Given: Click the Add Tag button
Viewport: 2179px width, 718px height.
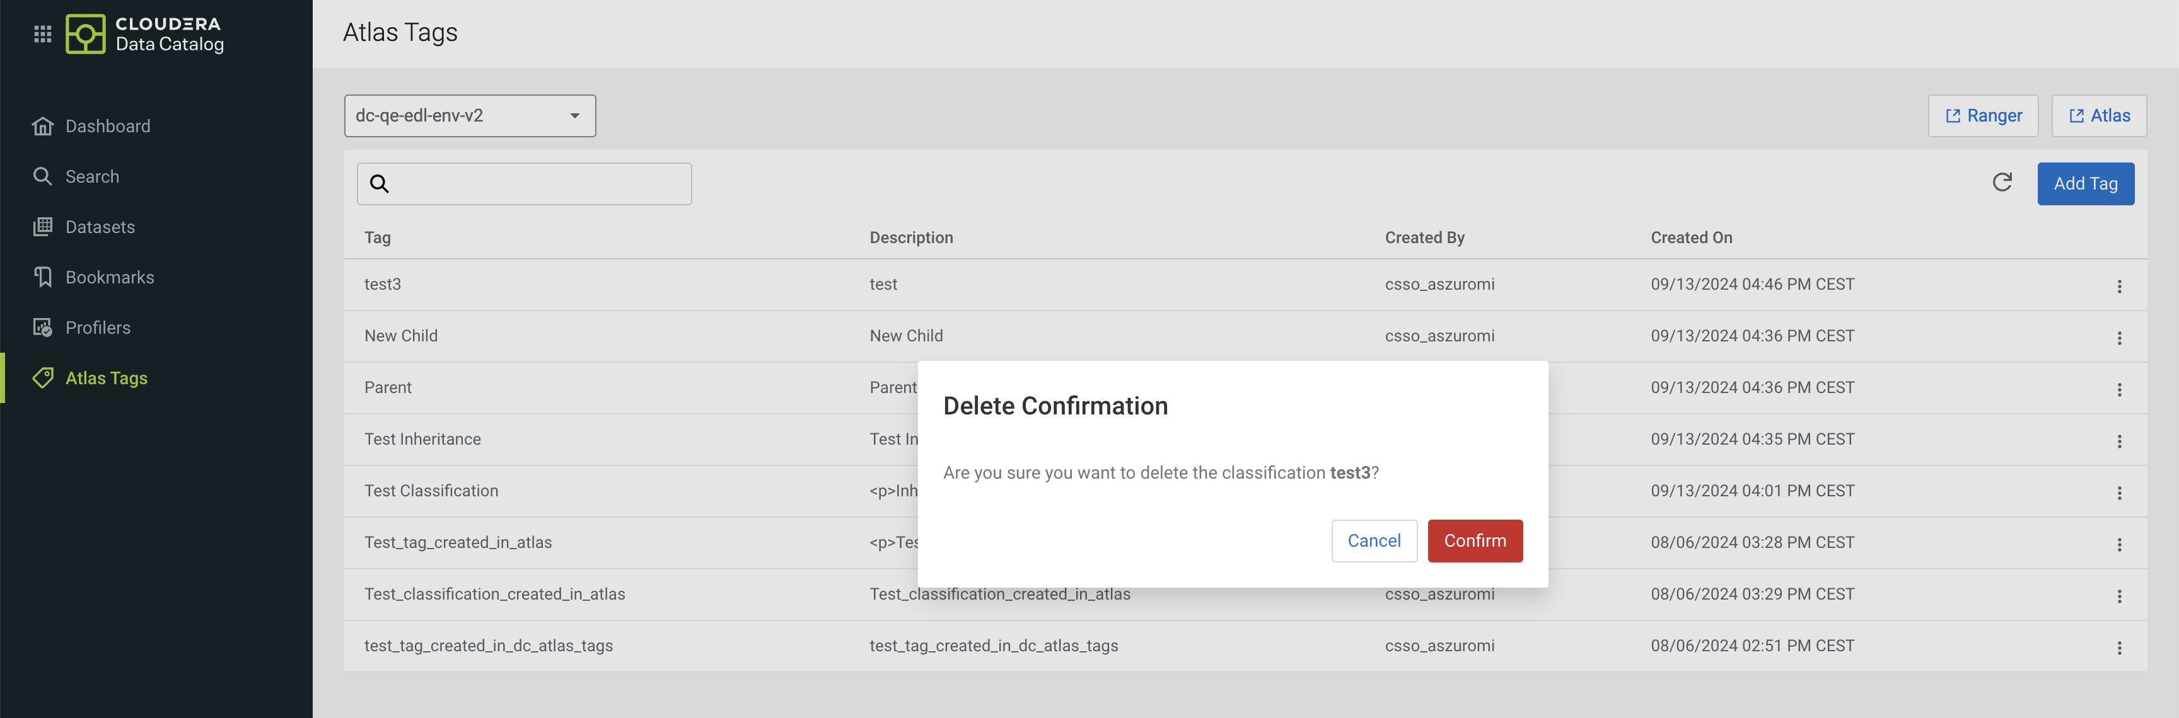Looking at the screenshot, I should 2085,183.
